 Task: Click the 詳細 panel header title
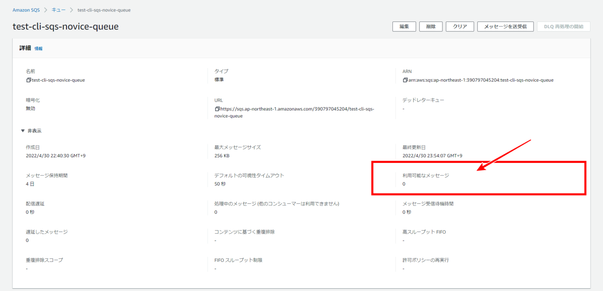[x=26, y=48]
